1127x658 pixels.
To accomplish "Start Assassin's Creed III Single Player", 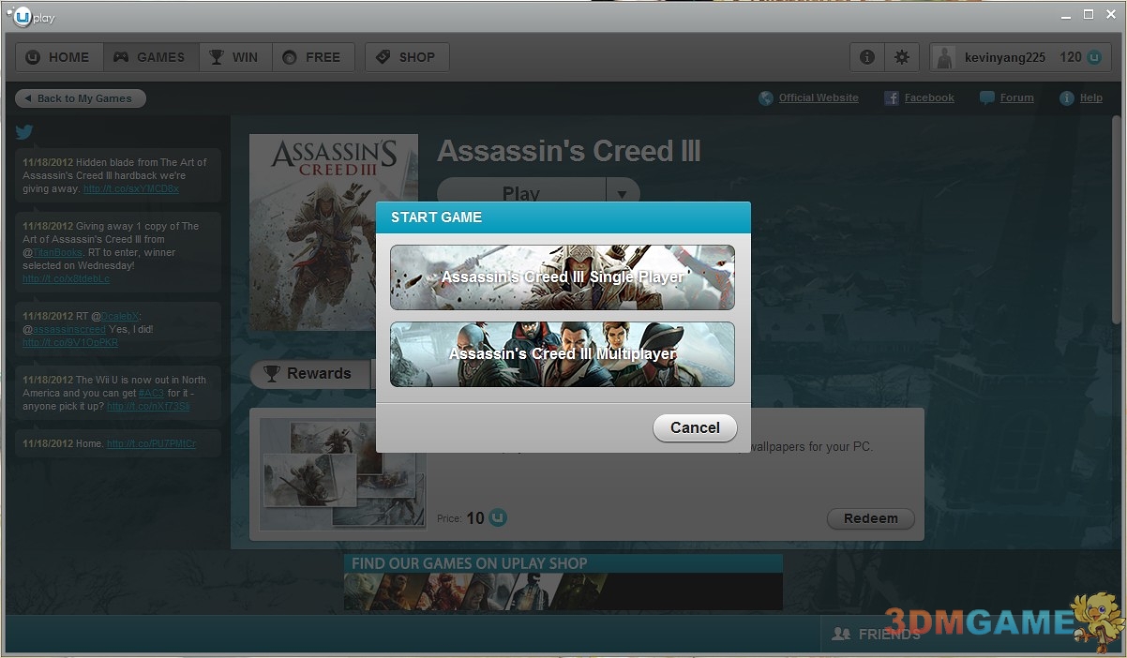I will tap(563, 277).
